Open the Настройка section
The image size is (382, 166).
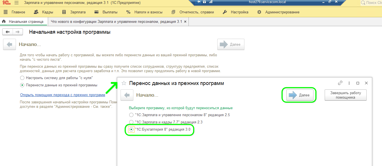235,12
